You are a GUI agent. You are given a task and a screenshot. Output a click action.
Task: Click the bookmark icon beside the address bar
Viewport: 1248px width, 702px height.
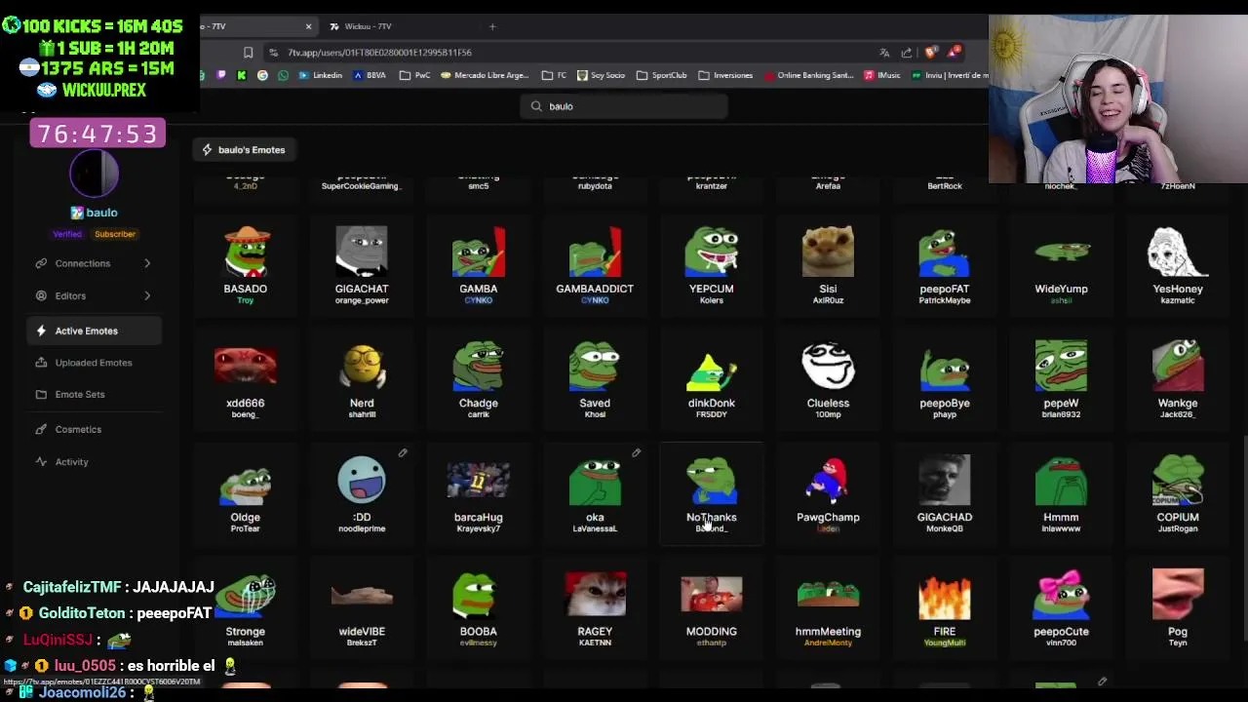pyautogui.click(x=248, y=53)
